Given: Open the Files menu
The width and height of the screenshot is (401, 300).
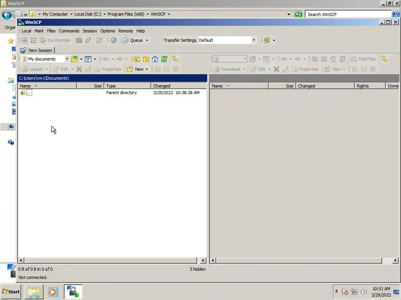Looking at the screenshot, I should pos(51,31).
